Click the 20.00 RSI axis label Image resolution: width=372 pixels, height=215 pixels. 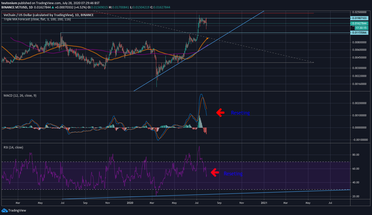356,196
